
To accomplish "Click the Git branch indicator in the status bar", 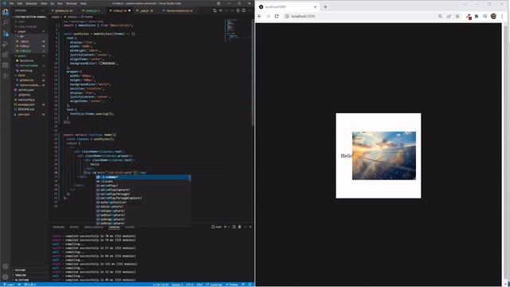I will (9, 285).
